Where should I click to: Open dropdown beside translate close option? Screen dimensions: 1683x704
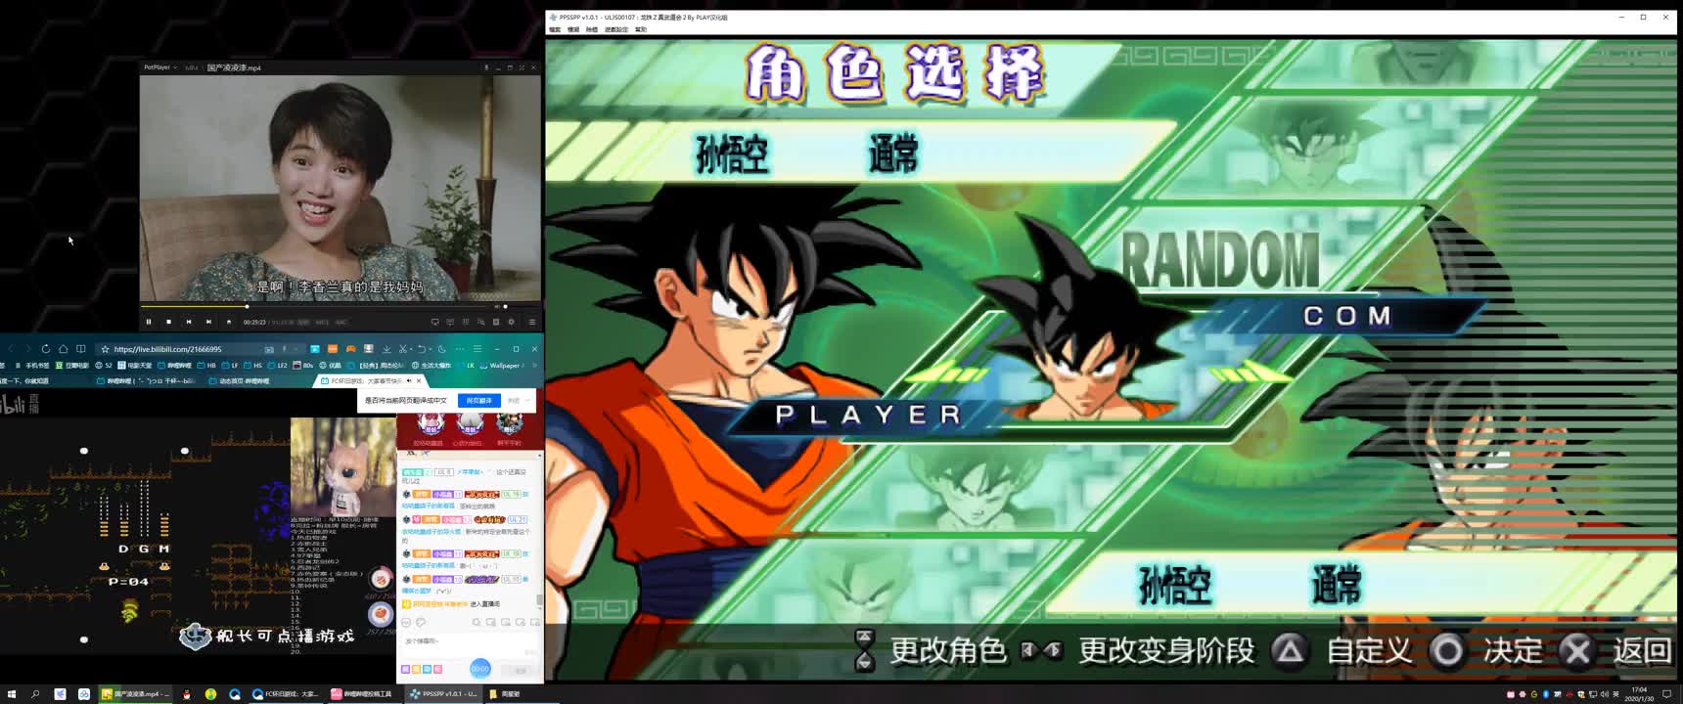[x=528, y=400]
